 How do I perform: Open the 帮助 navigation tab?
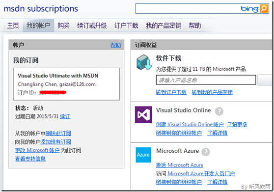tap(195, 26)
